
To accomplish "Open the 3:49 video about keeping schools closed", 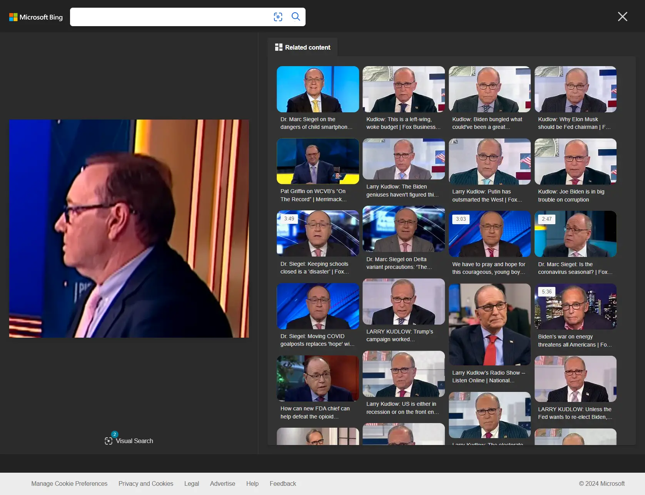I will click(x=317, y=233).
